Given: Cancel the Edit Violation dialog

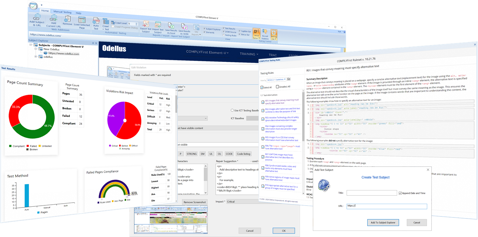Looking at the screenshot, I should pos(249,231).
